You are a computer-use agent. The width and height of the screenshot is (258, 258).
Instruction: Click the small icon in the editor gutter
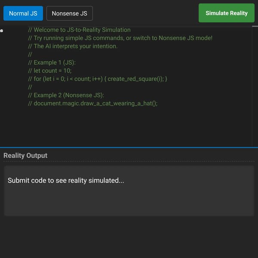tap(1, 31)
